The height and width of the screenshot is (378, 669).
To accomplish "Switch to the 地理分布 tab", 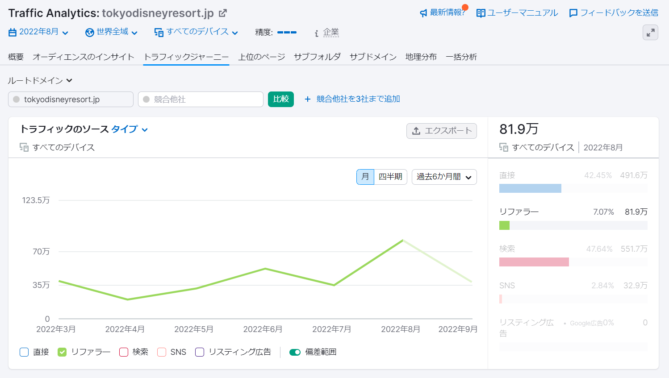I will click(421, 57).
